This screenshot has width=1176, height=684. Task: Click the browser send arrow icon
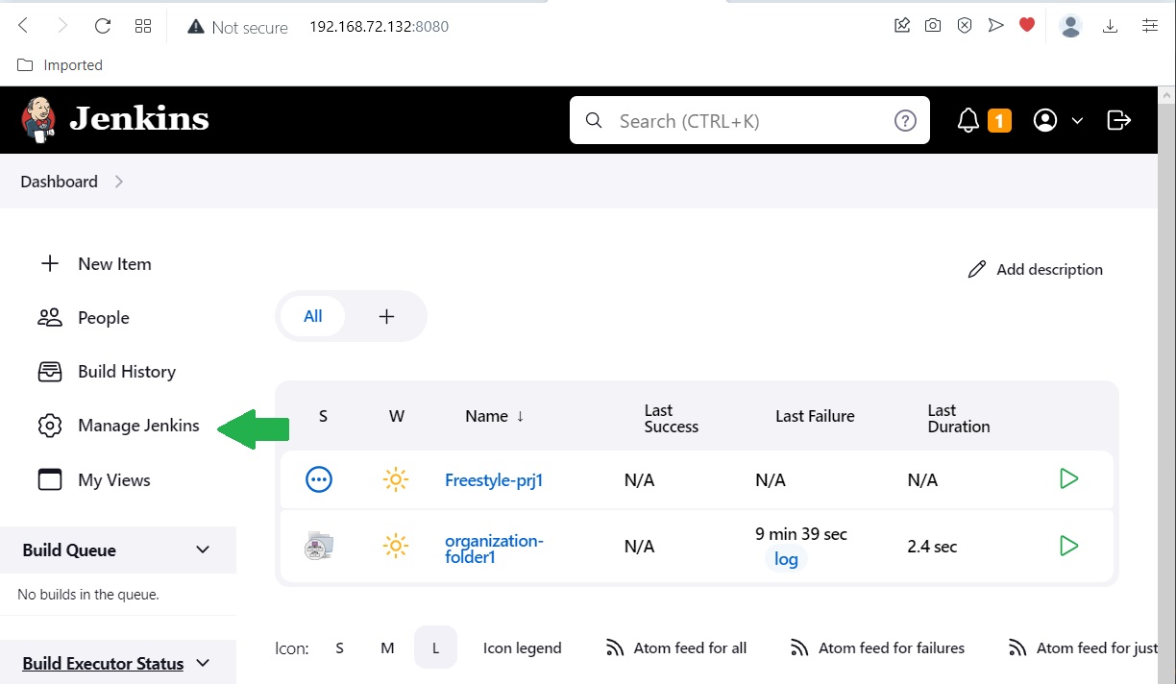[996, 26]
